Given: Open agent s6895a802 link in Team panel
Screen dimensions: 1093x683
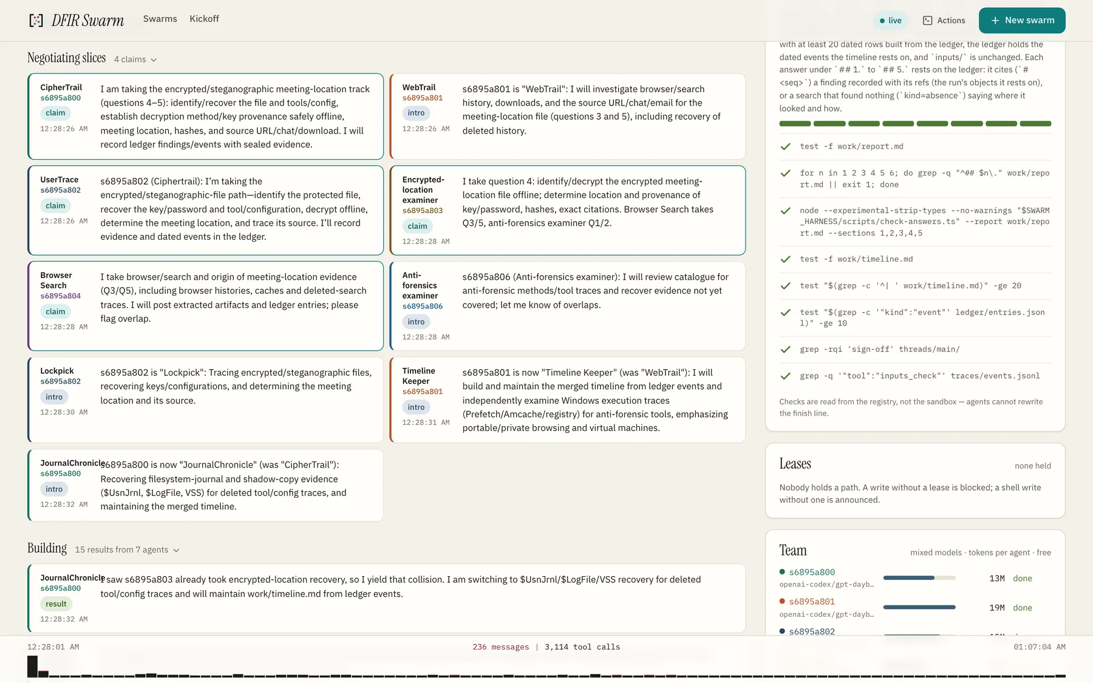Looking at the screenshot, I should coord(812,631).
